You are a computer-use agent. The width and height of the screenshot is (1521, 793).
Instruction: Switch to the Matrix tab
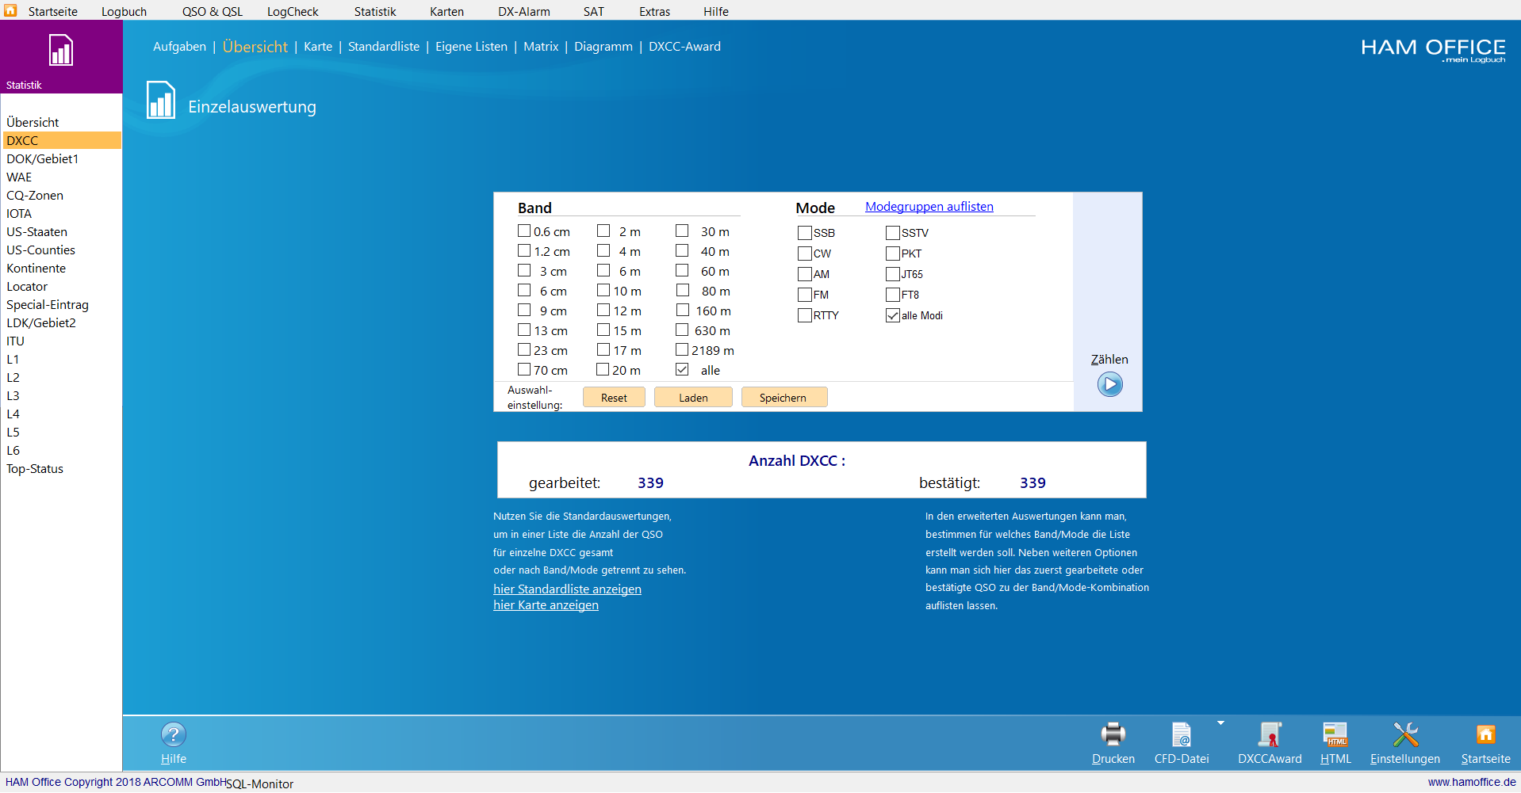pos(541,47)
